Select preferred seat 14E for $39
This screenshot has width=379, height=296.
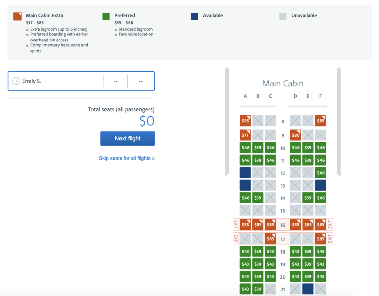pos(308,198)
